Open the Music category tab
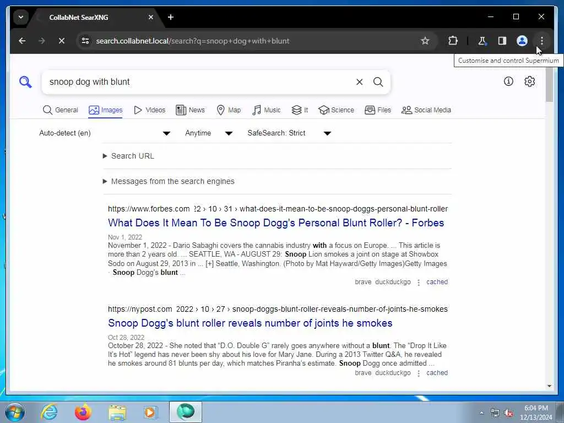Screen dimensions: 564x423 (266, 110)
